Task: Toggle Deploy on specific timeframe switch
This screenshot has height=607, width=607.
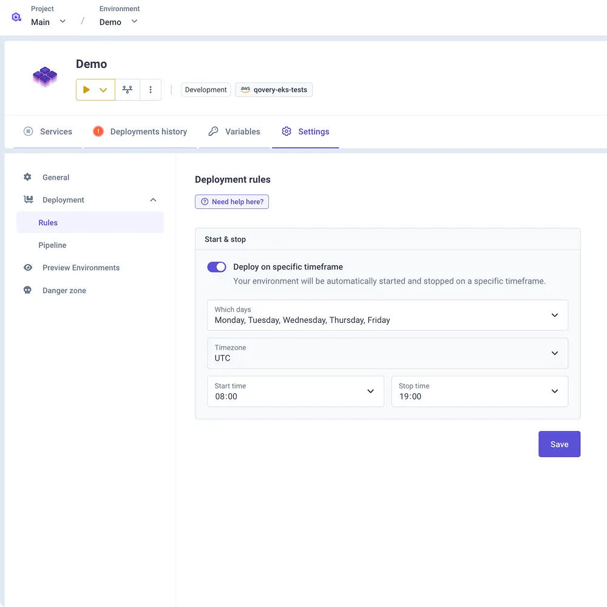Action: [x=217, y=267]
